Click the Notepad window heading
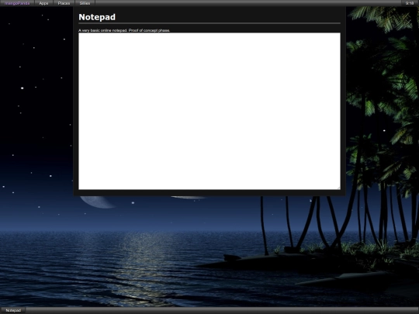419x314 pixels. (97, 17)
